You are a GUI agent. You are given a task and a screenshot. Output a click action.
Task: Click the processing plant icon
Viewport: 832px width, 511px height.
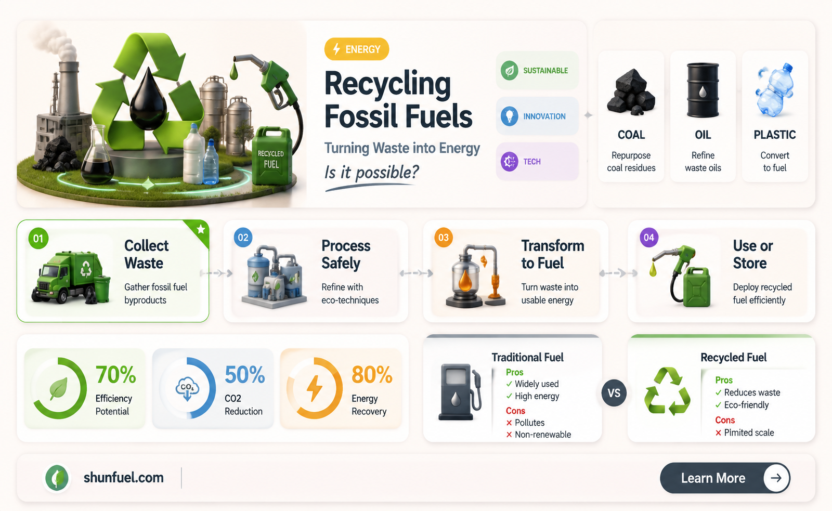[x=274, y=277]
